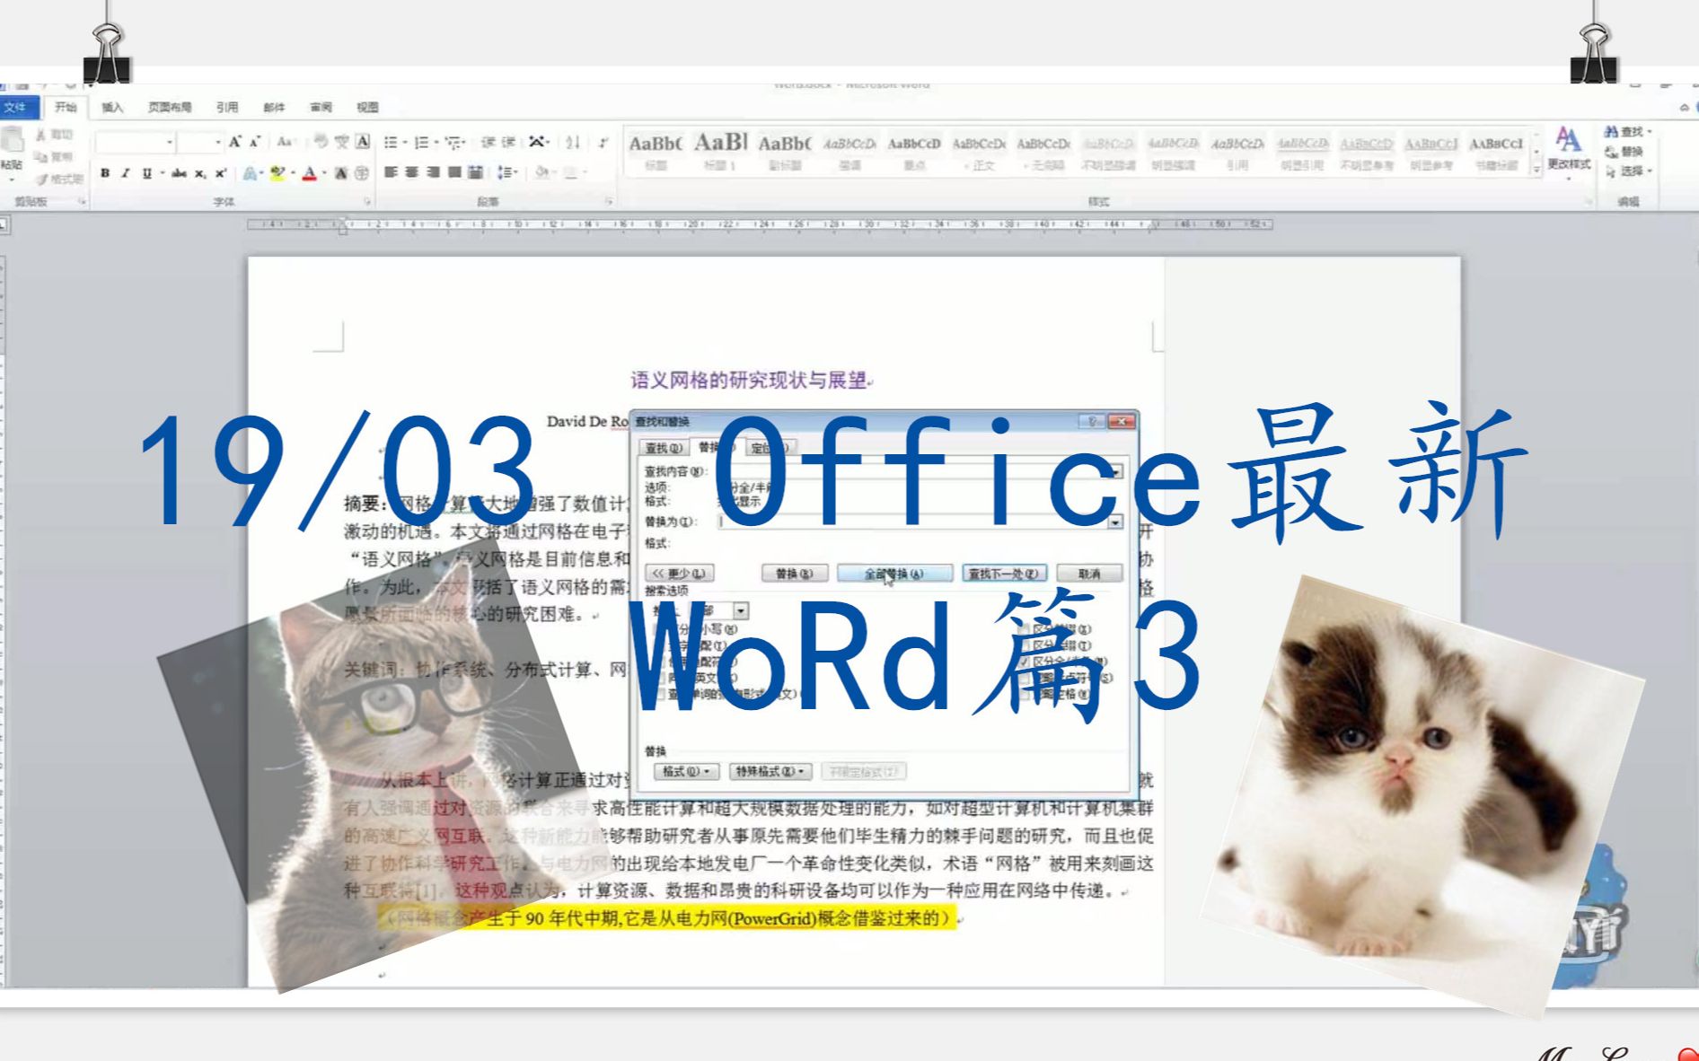The width and height of the screenshot is (1699, 1061).
Task: Switch to the 插入 (Insert) tab
Action: pyautogui.click(x=112, y=107)
